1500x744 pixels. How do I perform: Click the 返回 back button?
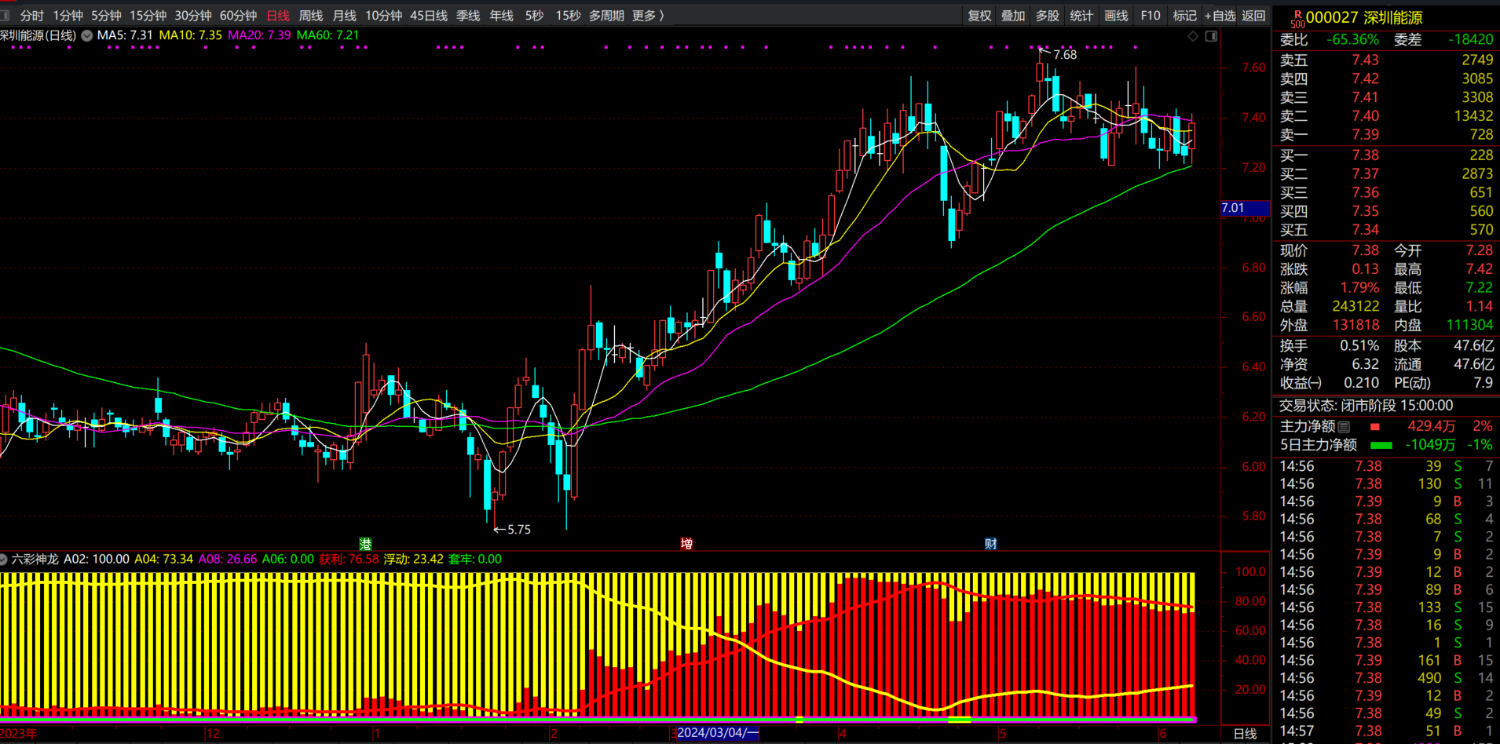[1253, 16]
